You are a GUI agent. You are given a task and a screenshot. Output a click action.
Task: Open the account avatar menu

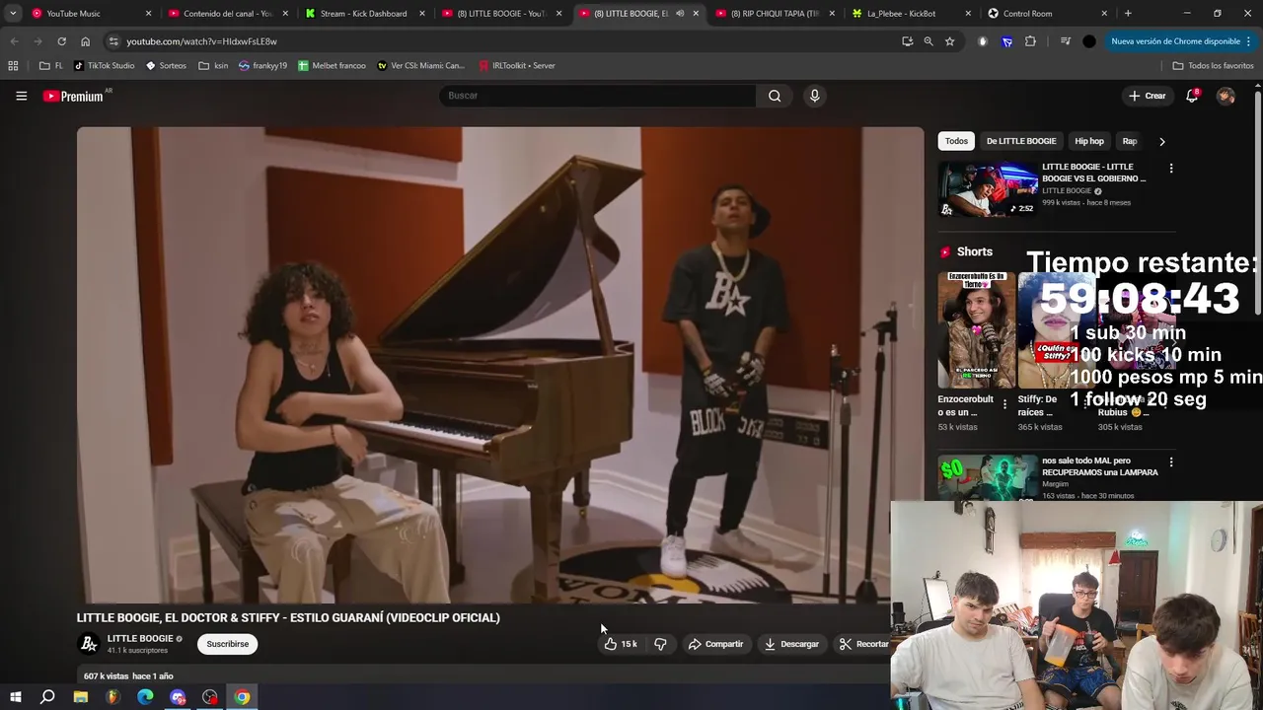tap(1226, 96)
